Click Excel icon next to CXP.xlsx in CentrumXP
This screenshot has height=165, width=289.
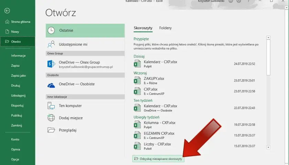(137, 91)
